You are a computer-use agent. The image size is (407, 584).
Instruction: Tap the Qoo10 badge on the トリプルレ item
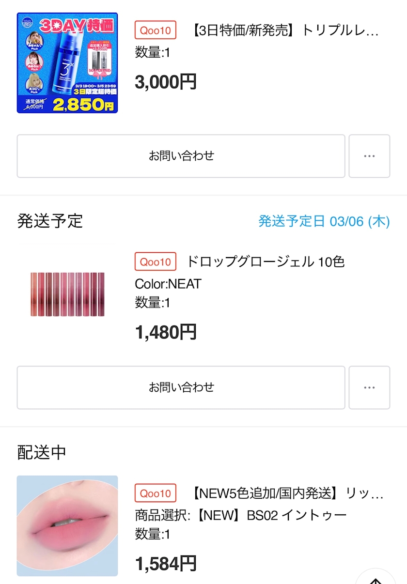coord(156,31)
